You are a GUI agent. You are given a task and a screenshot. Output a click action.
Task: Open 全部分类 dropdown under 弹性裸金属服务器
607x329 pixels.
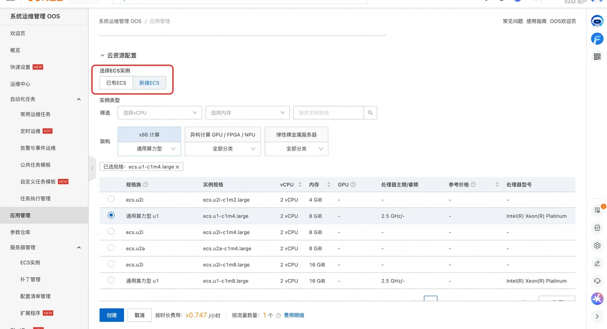coord(296,148)
